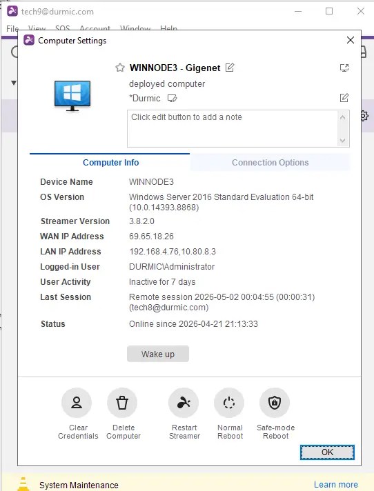Click the Streamer Version value 3.8.2.0
The width and height of the screenshot is (374, 491).
(141, 221)
